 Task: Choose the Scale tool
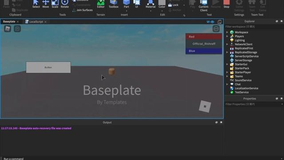(x=55, y=4)
